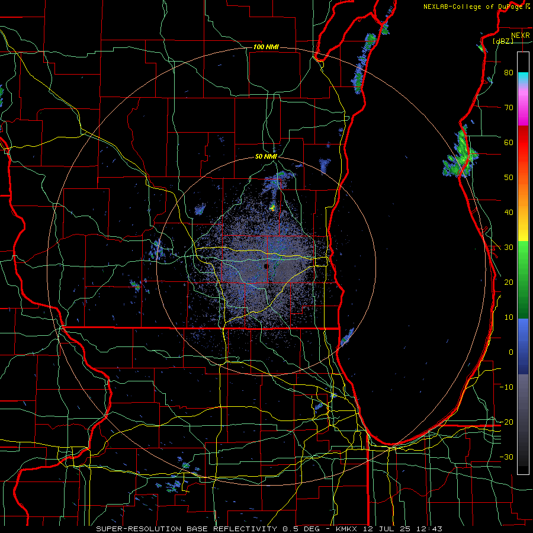Click the black radar site dot at center
This screenshot has height=533, width=533.
coord(266,266)
